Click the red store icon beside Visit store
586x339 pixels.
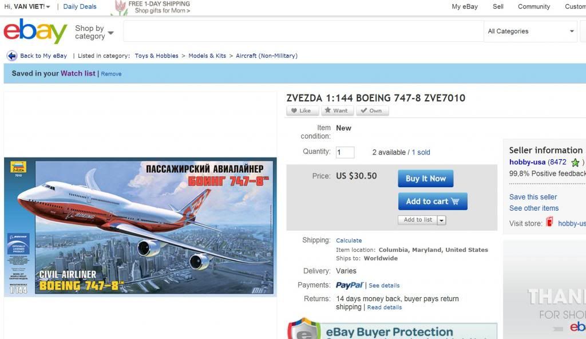549,222
